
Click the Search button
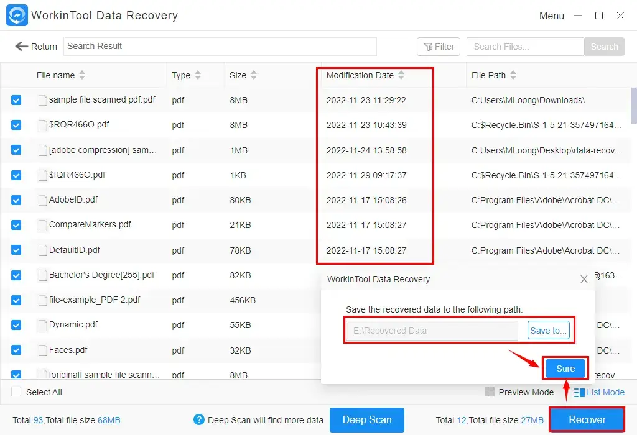click(604, 47)
